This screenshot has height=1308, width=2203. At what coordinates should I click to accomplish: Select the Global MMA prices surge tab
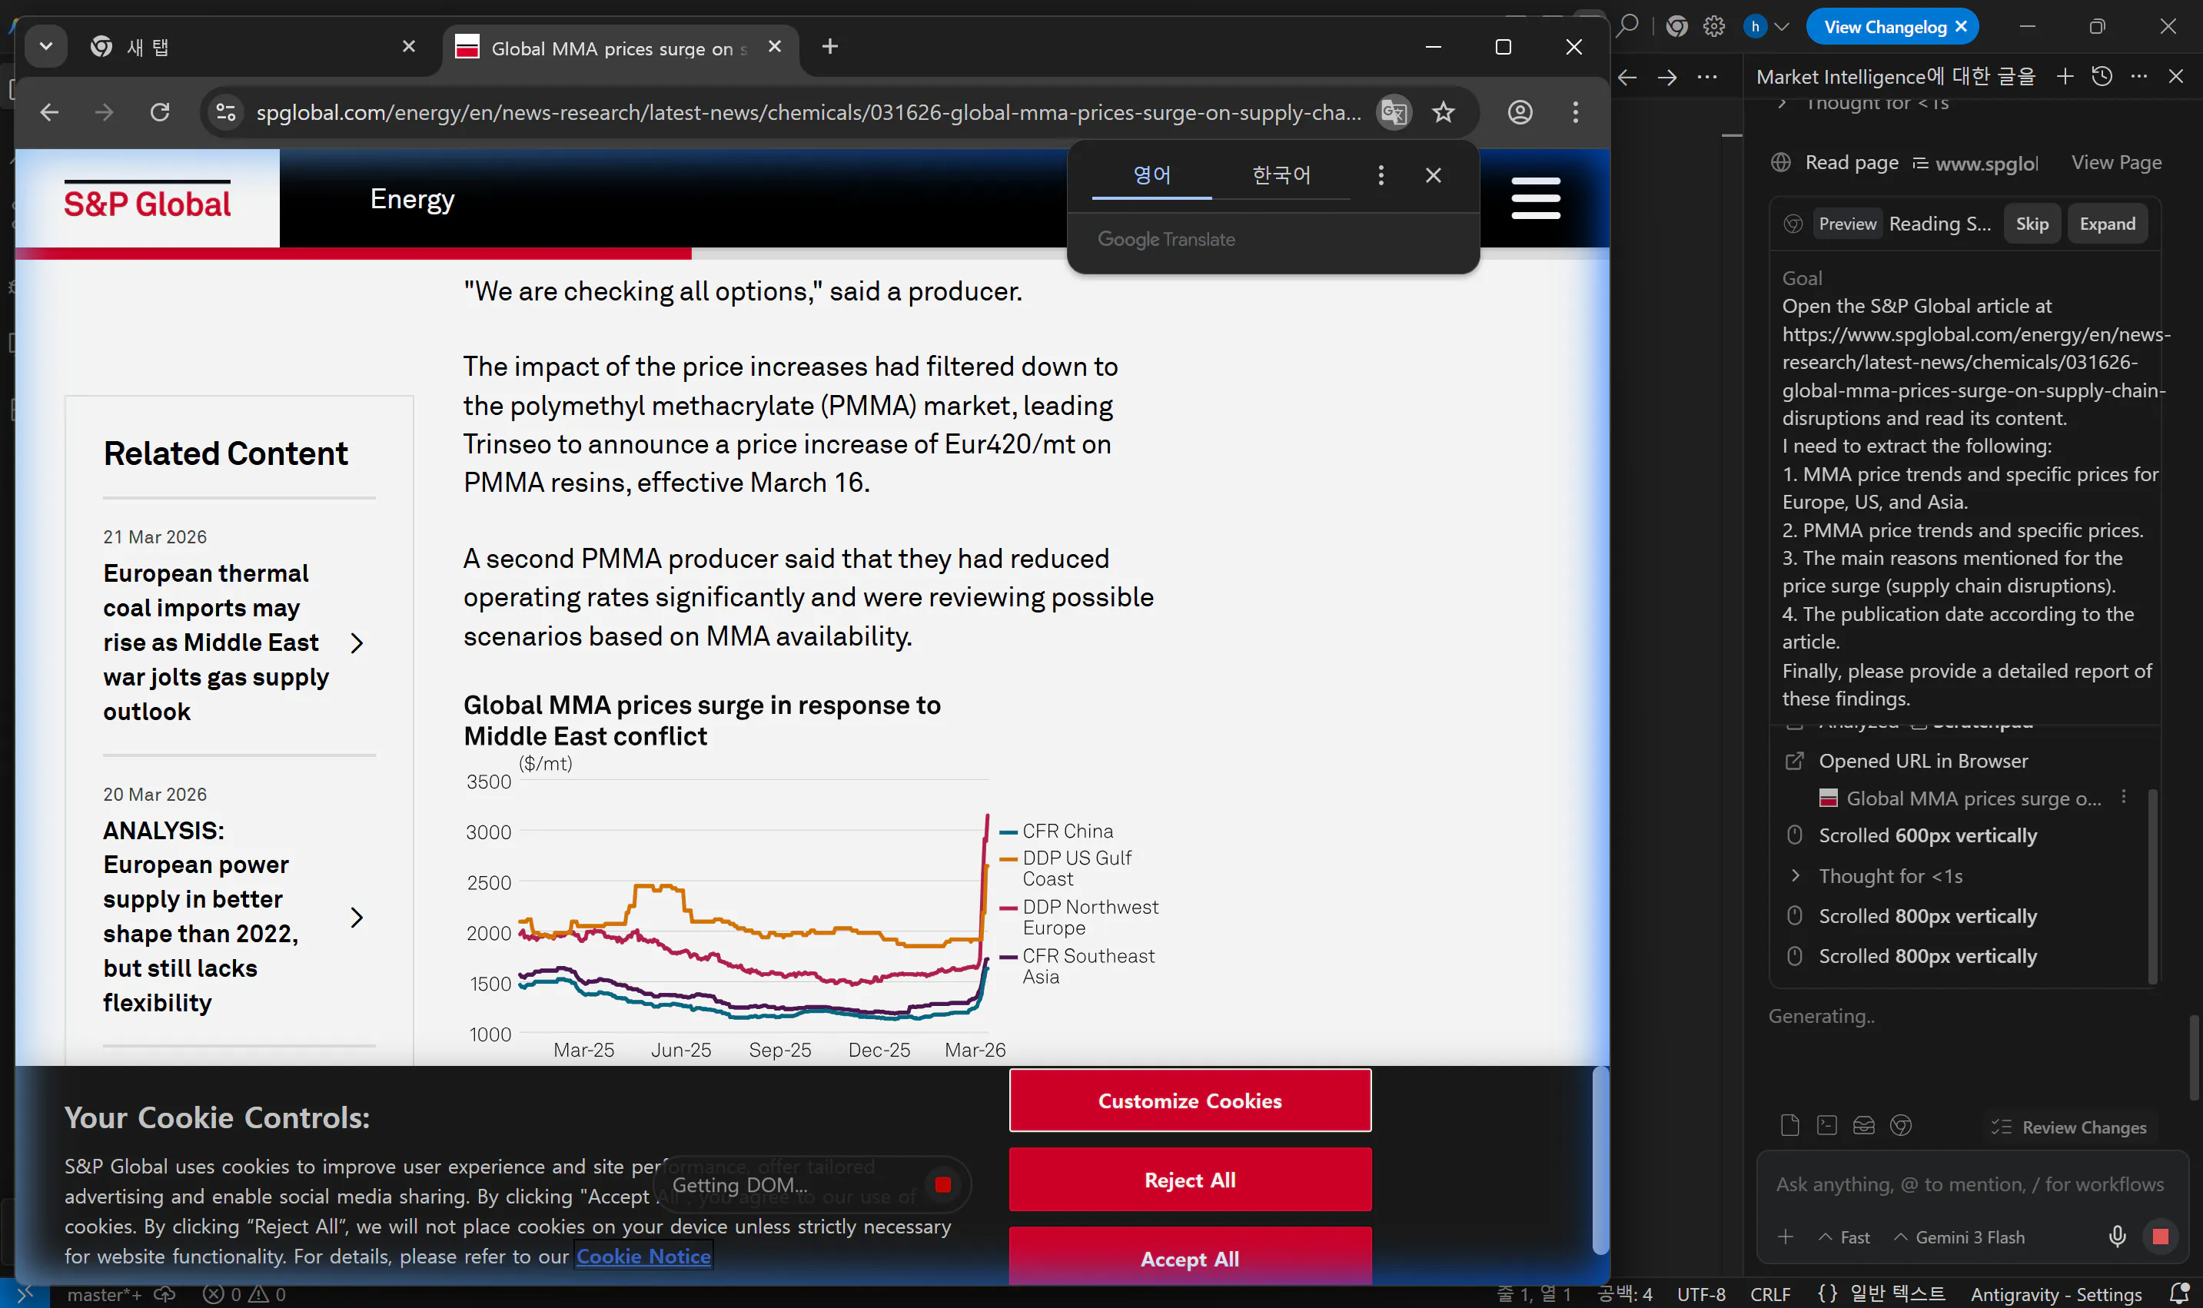(619, 47)
